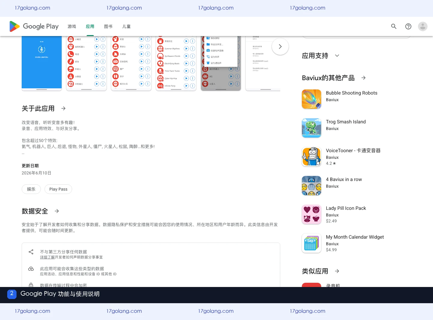Open the blue recording screenshot thumbnail
The image size is (433, 320).
click(42, 63)
